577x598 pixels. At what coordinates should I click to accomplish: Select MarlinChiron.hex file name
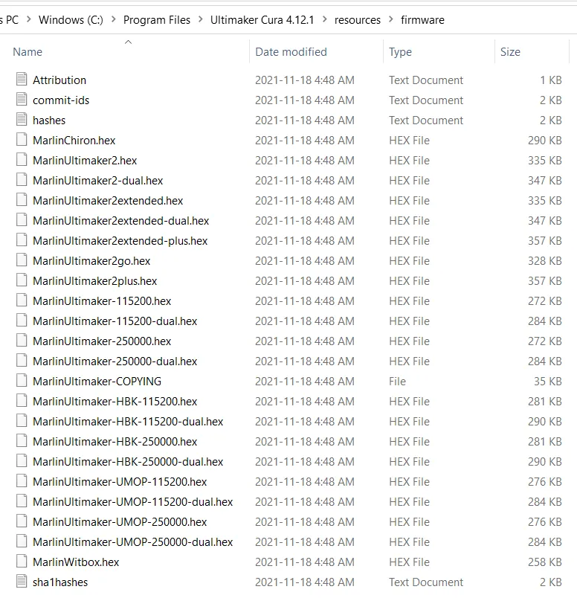tap(74, 141)
